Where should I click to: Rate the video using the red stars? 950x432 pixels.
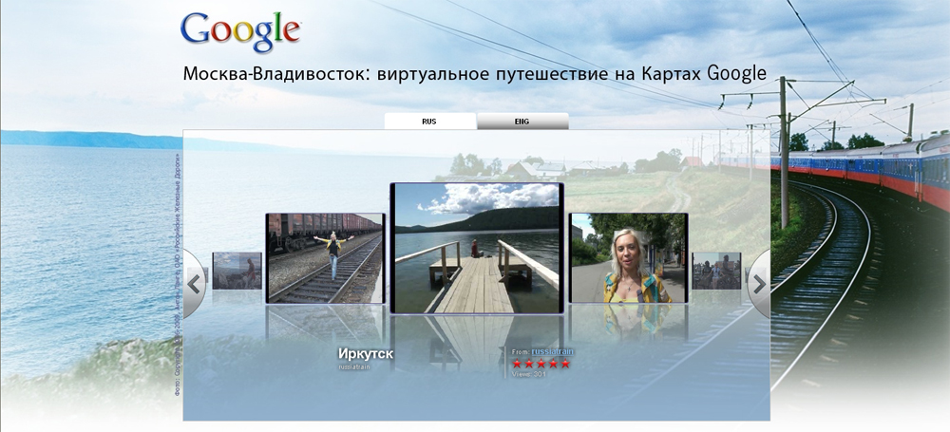click(541, 364)
